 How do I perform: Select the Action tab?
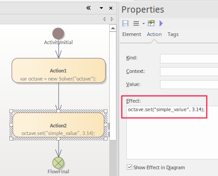[154, 34]
